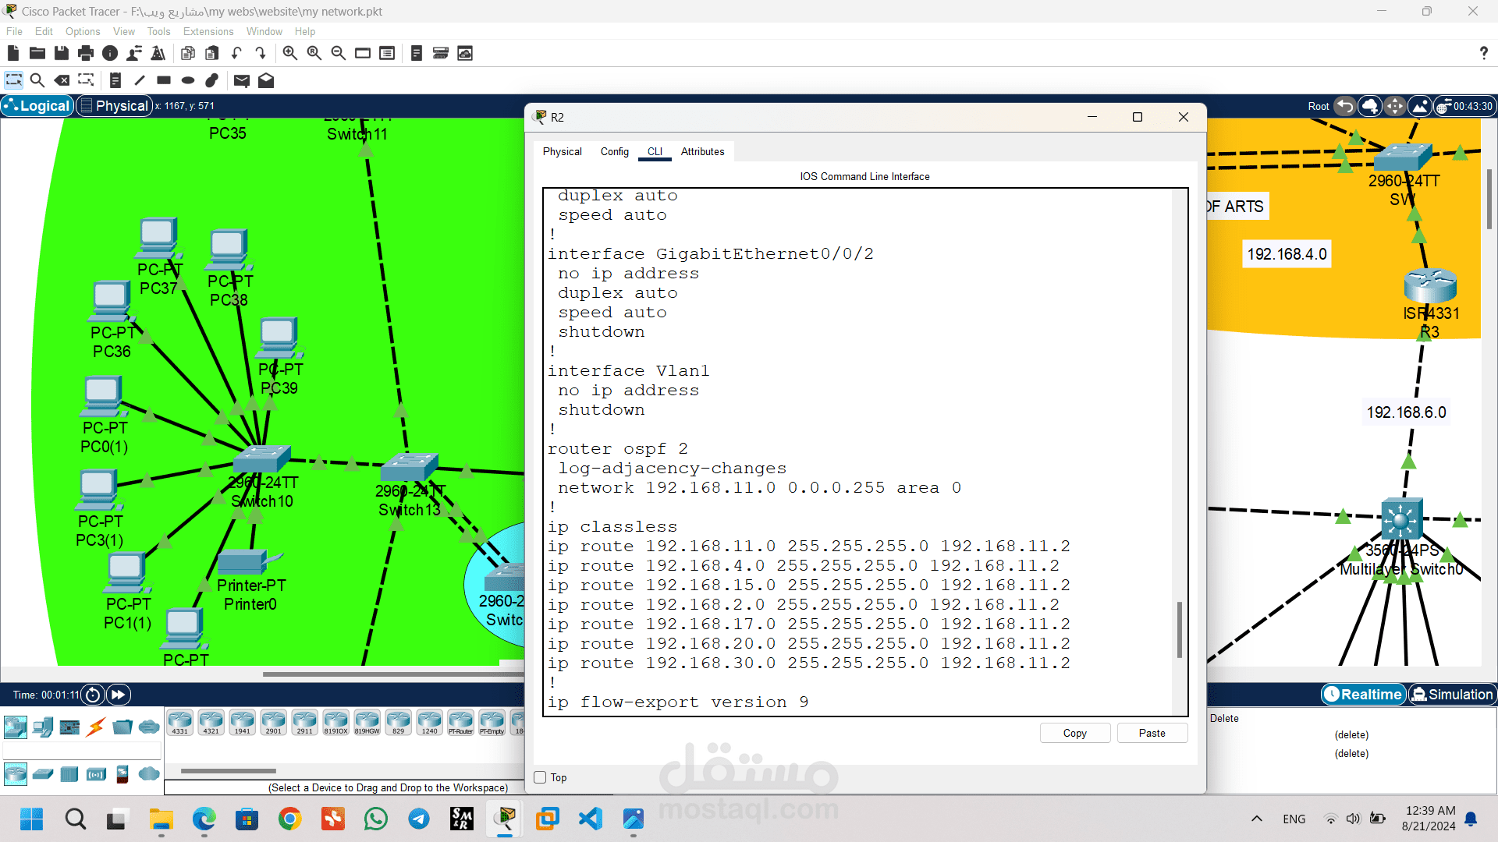Click the Zoom In magnifier icon

[x=289, y=53]
